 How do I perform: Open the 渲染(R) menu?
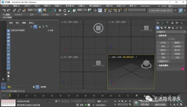(x=109, y=6)
